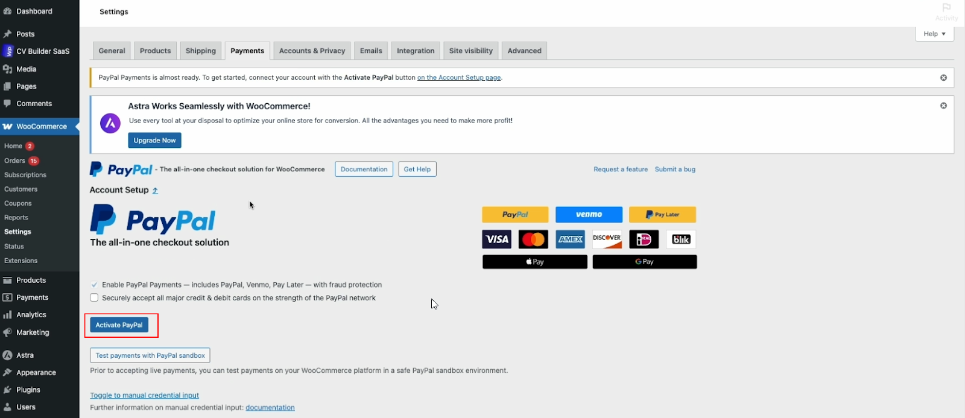This screenshot has height=418, width=965.
Task: Click the Analytics bar chart icon
Action: 7,315
